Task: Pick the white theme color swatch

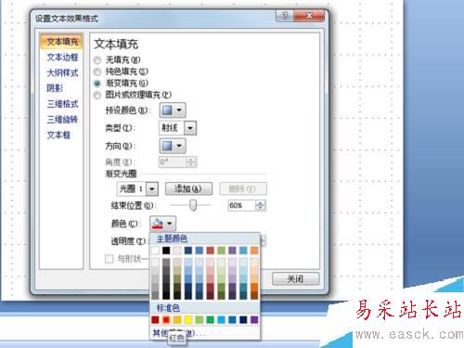Action: click(155, 251)
